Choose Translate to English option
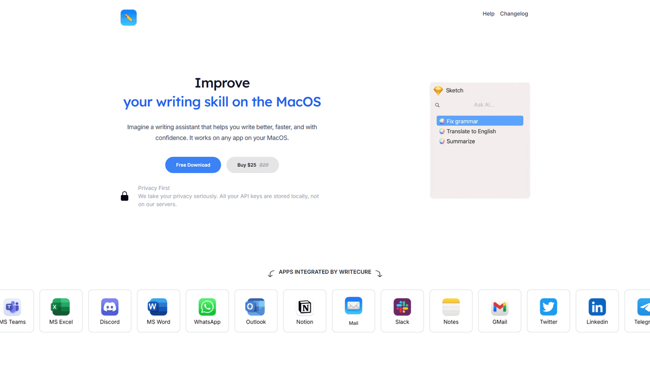Screen dimensions: 650x365 (471, 132)
